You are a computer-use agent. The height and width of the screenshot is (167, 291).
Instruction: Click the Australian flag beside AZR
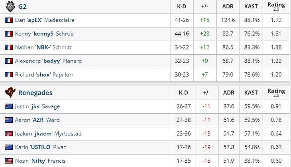[x=9, y=120]
